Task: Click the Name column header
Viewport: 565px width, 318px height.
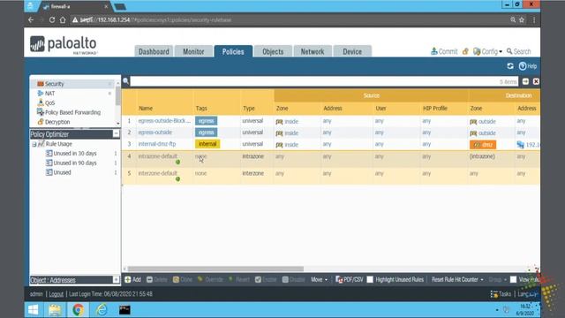Action: 146,108
